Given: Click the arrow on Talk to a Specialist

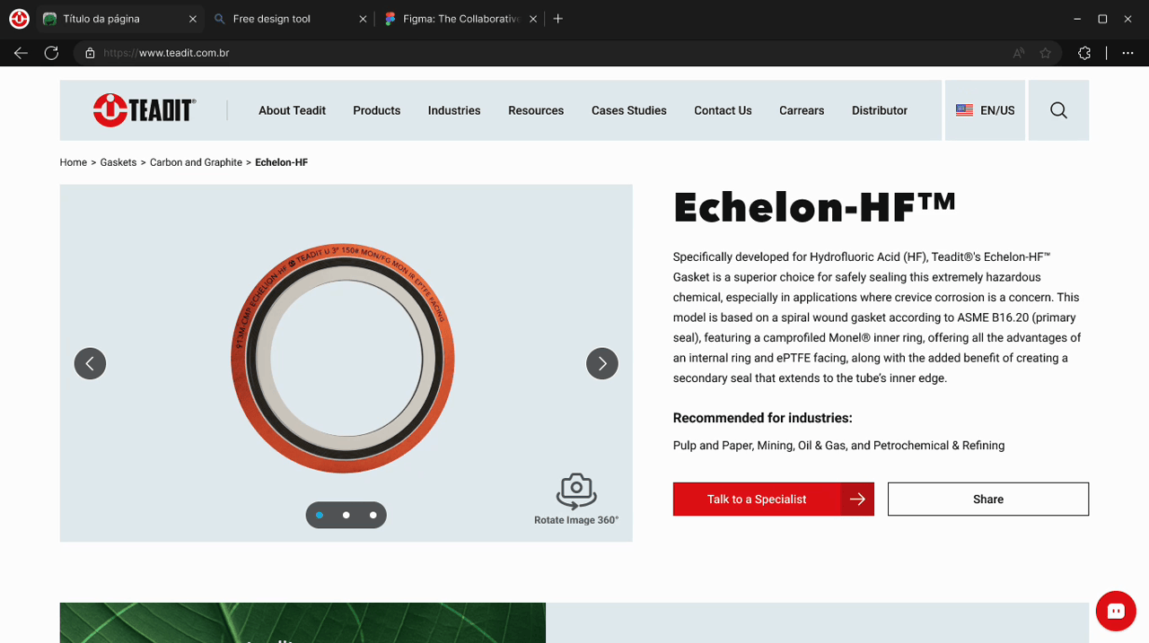Looking at the screenshot, I should [x=857, y=500].
